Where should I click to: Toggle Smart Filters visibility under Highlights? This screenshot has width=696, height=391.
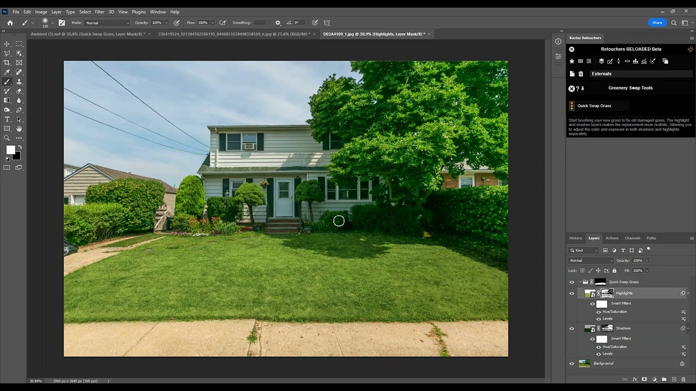[x=593, y=304]
